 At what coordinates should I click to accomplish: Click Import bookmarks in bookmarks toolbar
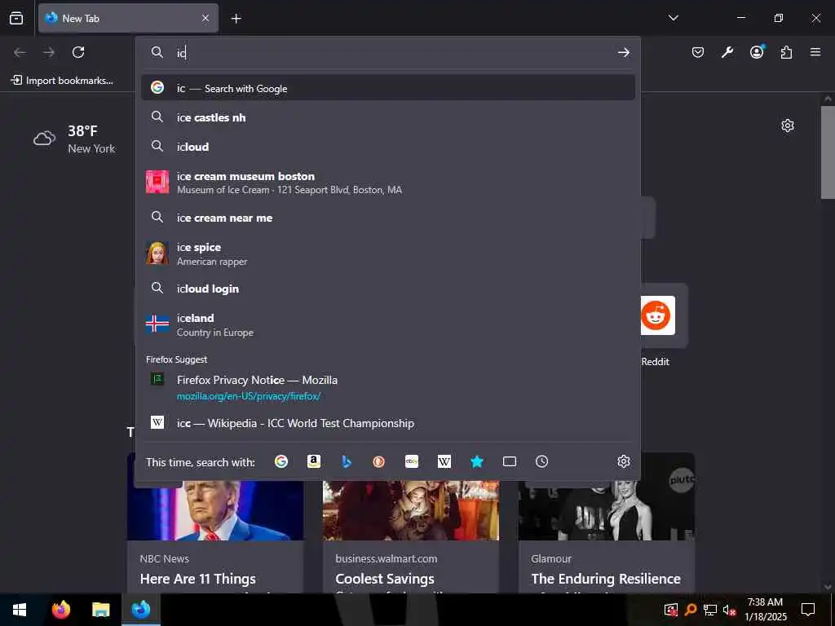pyautogui.click(x=62, y=81)
